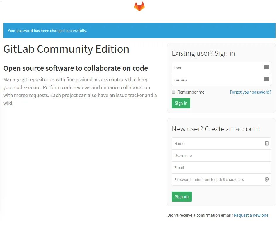The image size is (280, 227).
Task: Open the Forgot your password link
Action: pyautogui.click(x=250, y=92)
